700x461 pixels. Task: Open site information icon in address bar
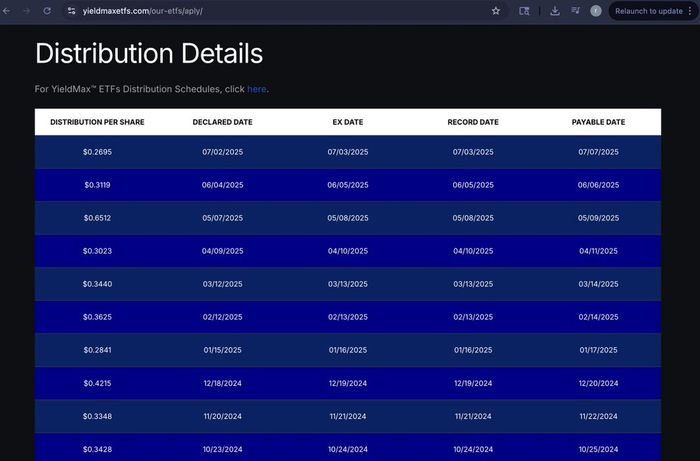72,11
